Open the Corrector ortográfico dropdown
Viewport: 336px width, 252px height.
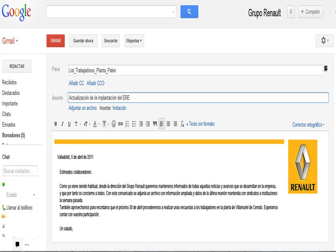[308, 125]
